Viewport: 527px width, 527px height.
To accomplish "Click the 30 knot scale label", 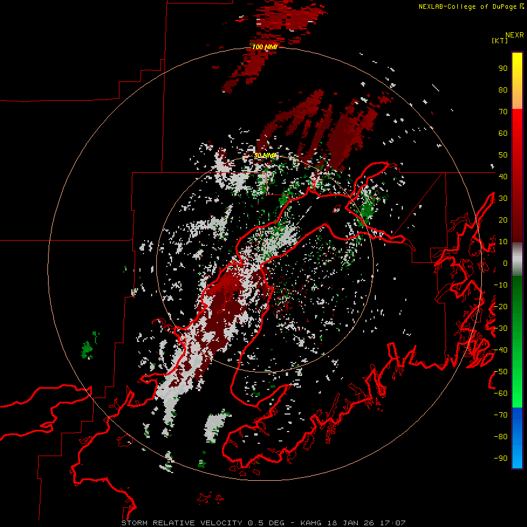I will tap(503, 199).
